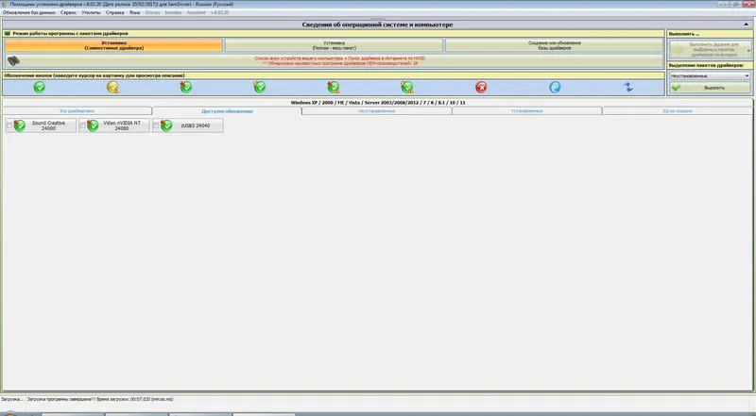
Task: Expand the execute task button arrow
Action: pyautogui.click(x=748, y=50)
